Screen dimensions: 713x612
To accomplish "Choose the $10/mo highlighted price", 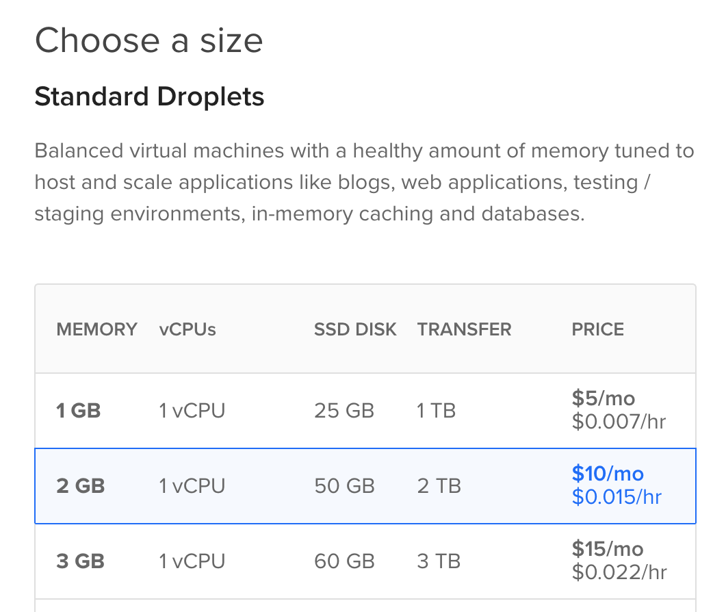I will click(x=608, y=474).
